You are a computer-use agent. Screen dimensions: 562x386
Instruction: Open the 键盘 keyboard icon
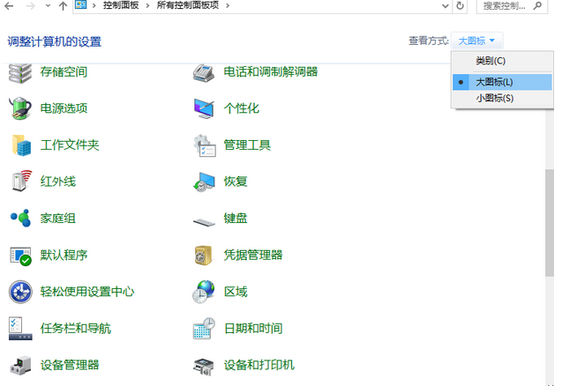pos(204,222)
